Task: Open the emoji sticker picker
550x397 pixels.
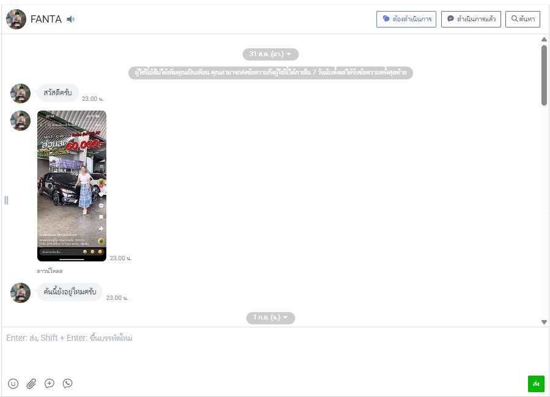Action: [x=13, y=384]
